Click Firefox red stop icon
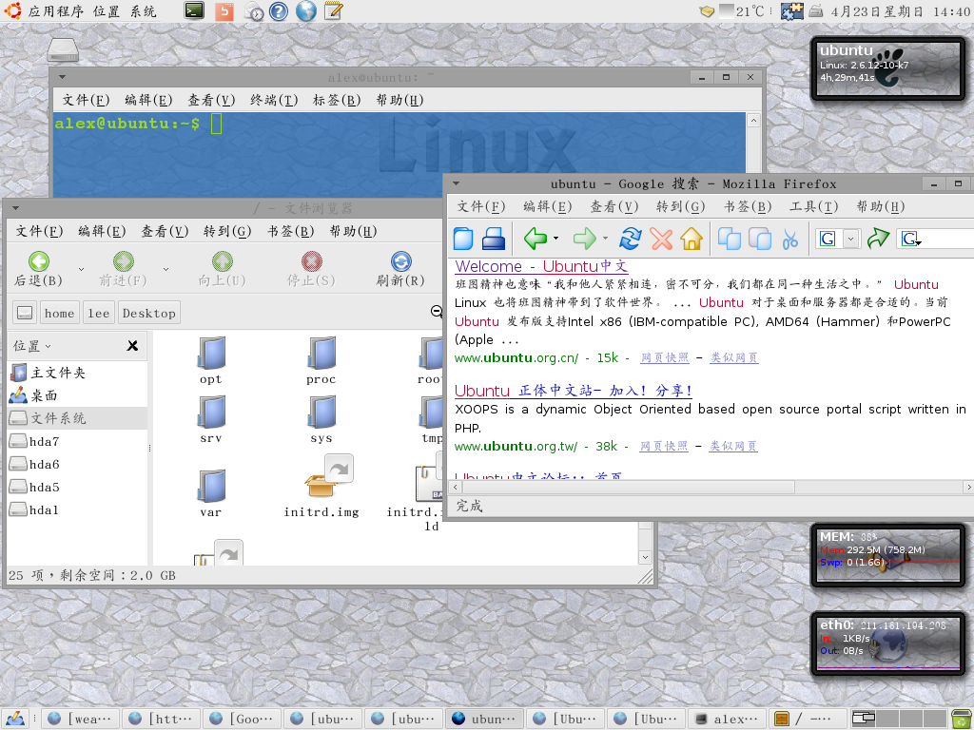The width and height of the screenshot is (974, 730). (x=661, y=239)
